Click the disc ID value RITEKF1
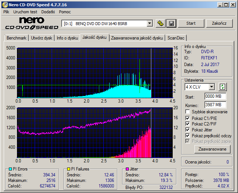Screen dimensions: 238x193 click(x=209, y=58)
